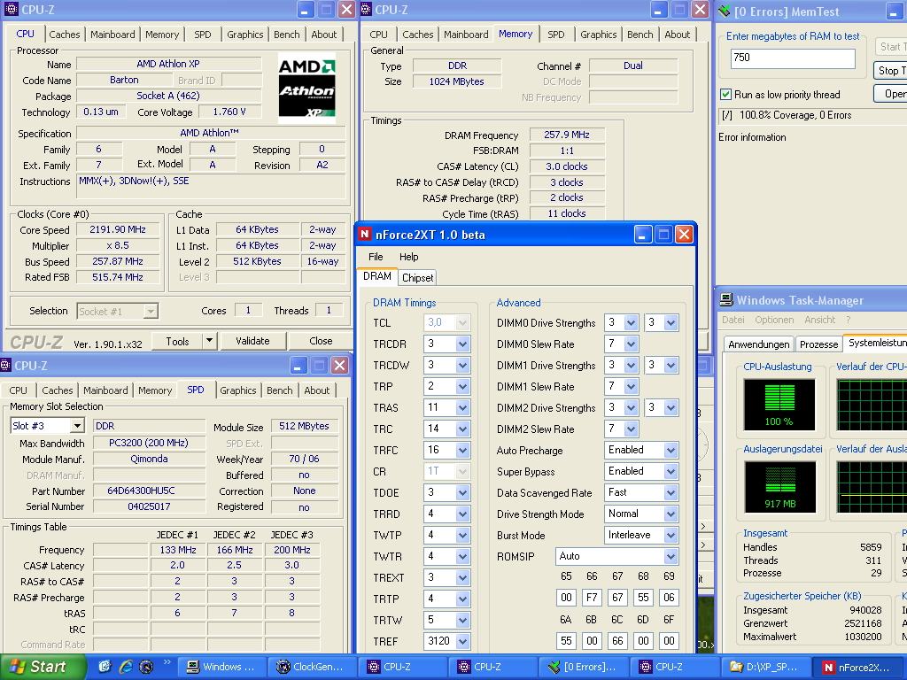Open TRP timing dropdown

click(x=462, y=386)
